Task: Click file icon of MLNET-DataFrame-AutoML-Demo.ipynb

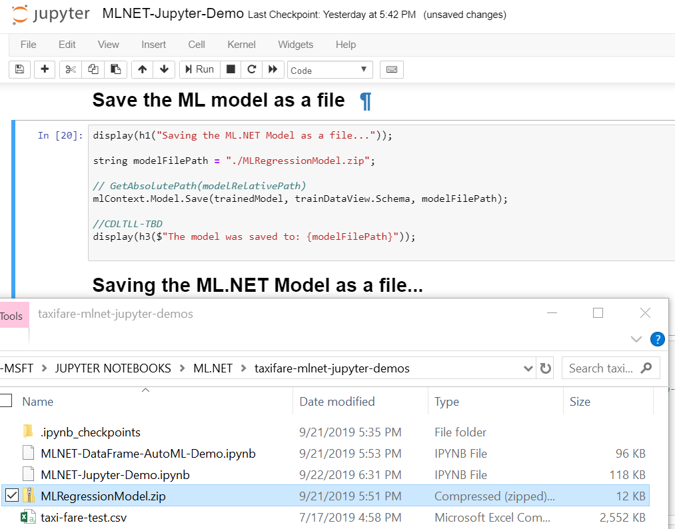Action: (28, 453)
